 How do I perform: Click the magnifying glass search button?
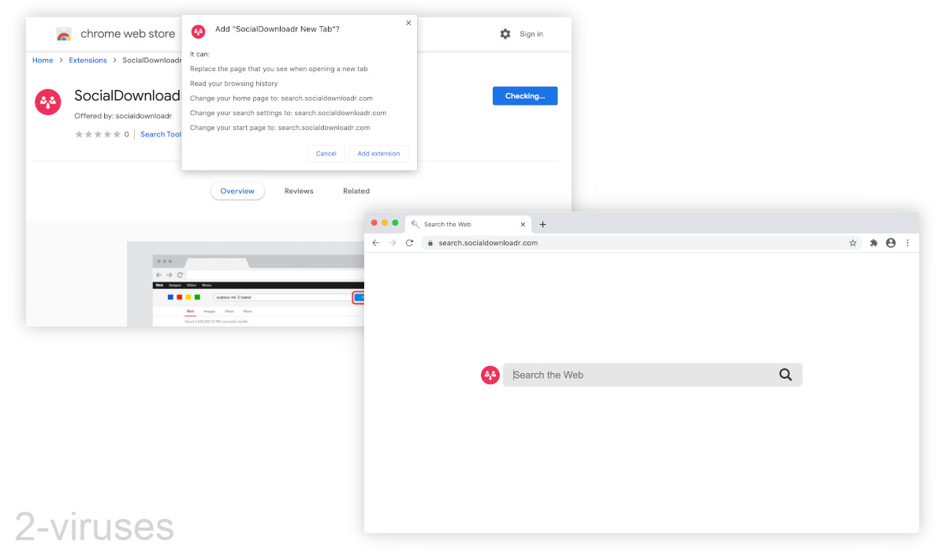coord(785,375)
